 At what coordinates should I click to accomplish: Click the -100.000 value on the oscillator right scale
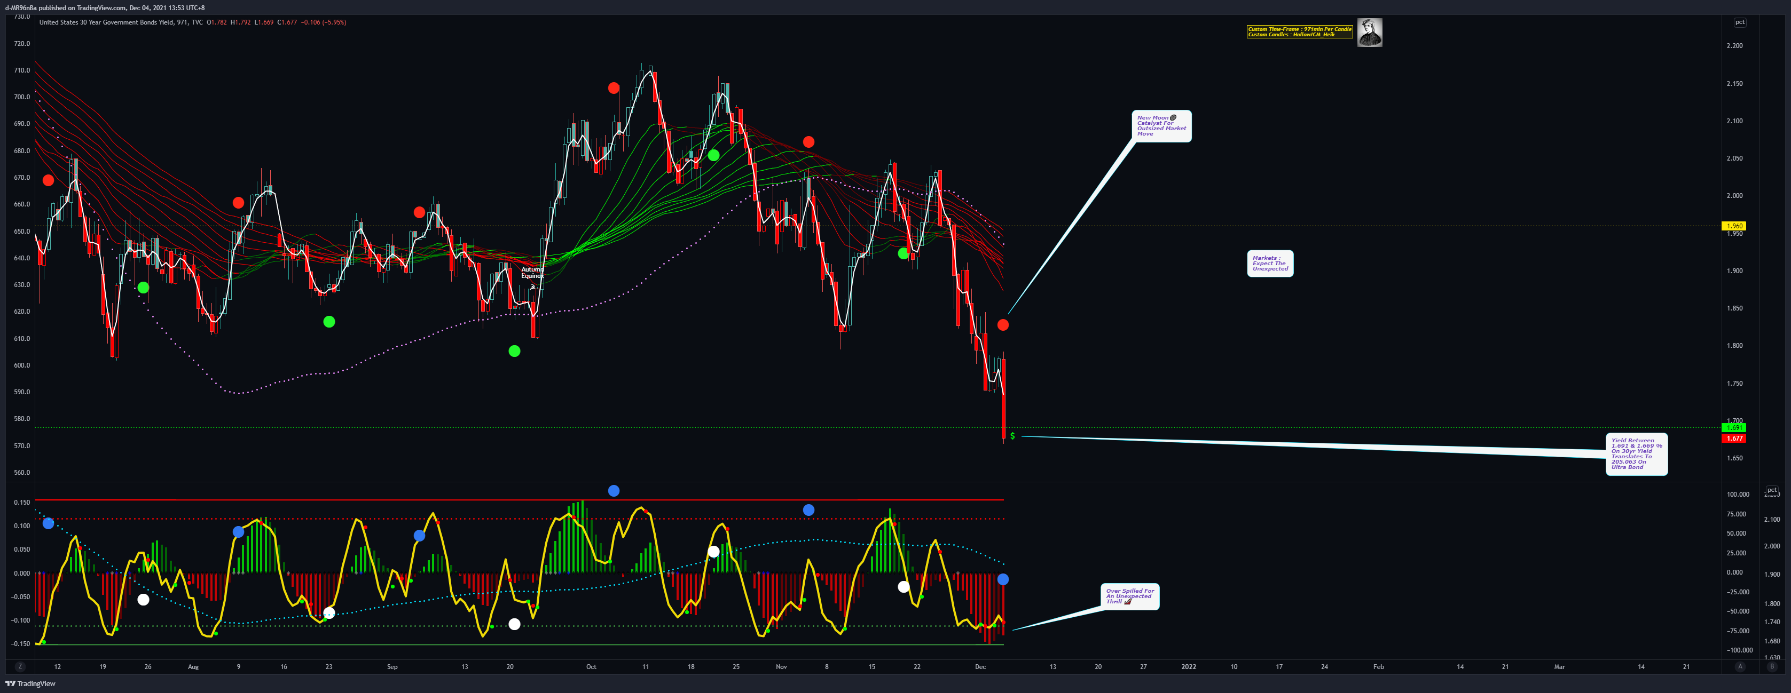(1739, 650)
